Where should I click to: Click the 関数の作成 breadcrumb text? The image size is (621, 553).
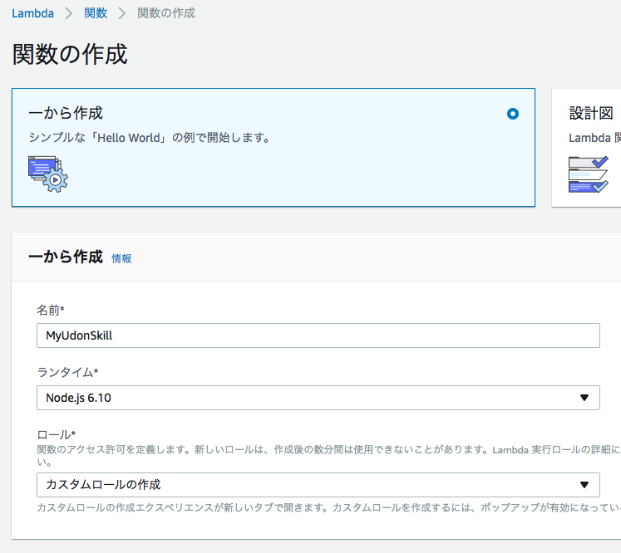166,13
